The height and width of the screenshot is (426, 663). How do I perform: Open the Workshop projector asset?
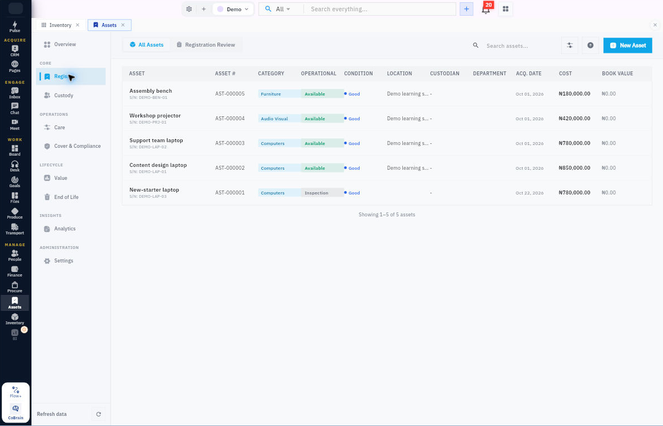click(x=387, y=119)
